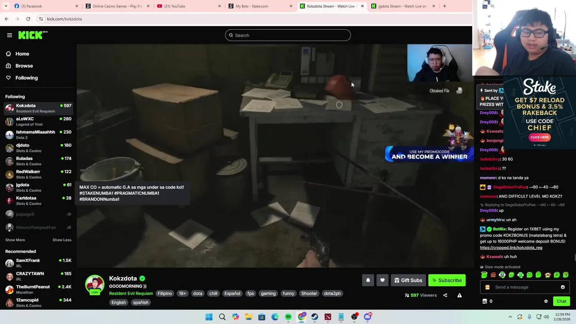Viewport: 576px width, 324px height.
Task: Open the Resident Evil Requiem category link
Action: (131, 293)
